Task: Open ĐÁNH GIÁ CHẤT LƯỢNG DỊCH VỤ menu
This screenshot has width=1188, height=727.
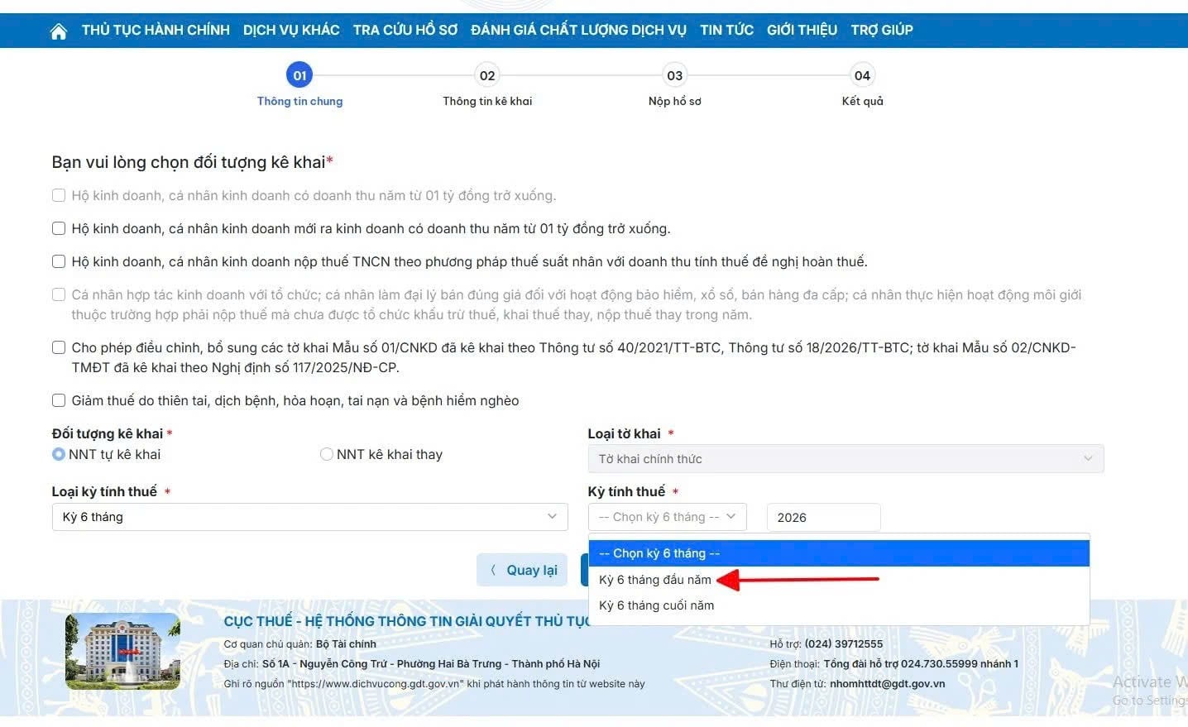Action: [x=578, y=30]
